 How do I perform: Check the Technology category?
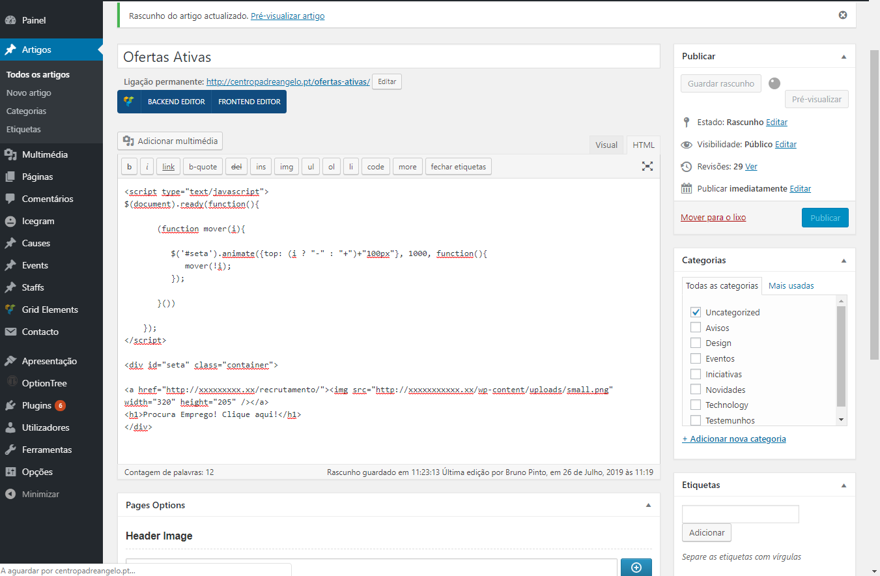[x=696, y=405]
